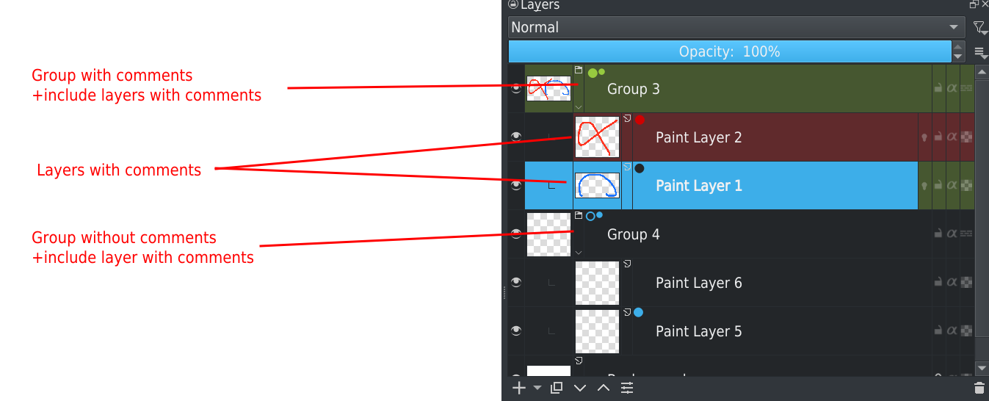Image resolution: width=989 pixels, height=401 pixels.
Task: Lock the Group 4 layer
Action: 938,234
